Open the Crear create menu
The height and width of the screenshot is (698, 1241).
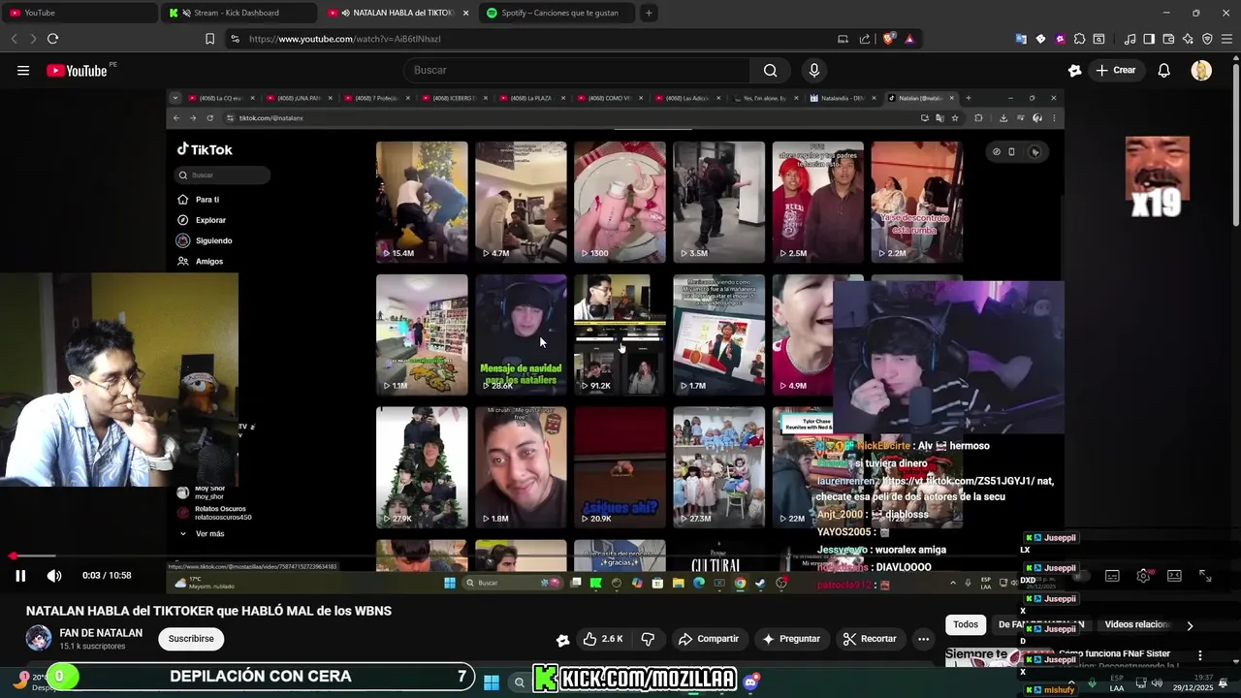[x=1115, y=70]
